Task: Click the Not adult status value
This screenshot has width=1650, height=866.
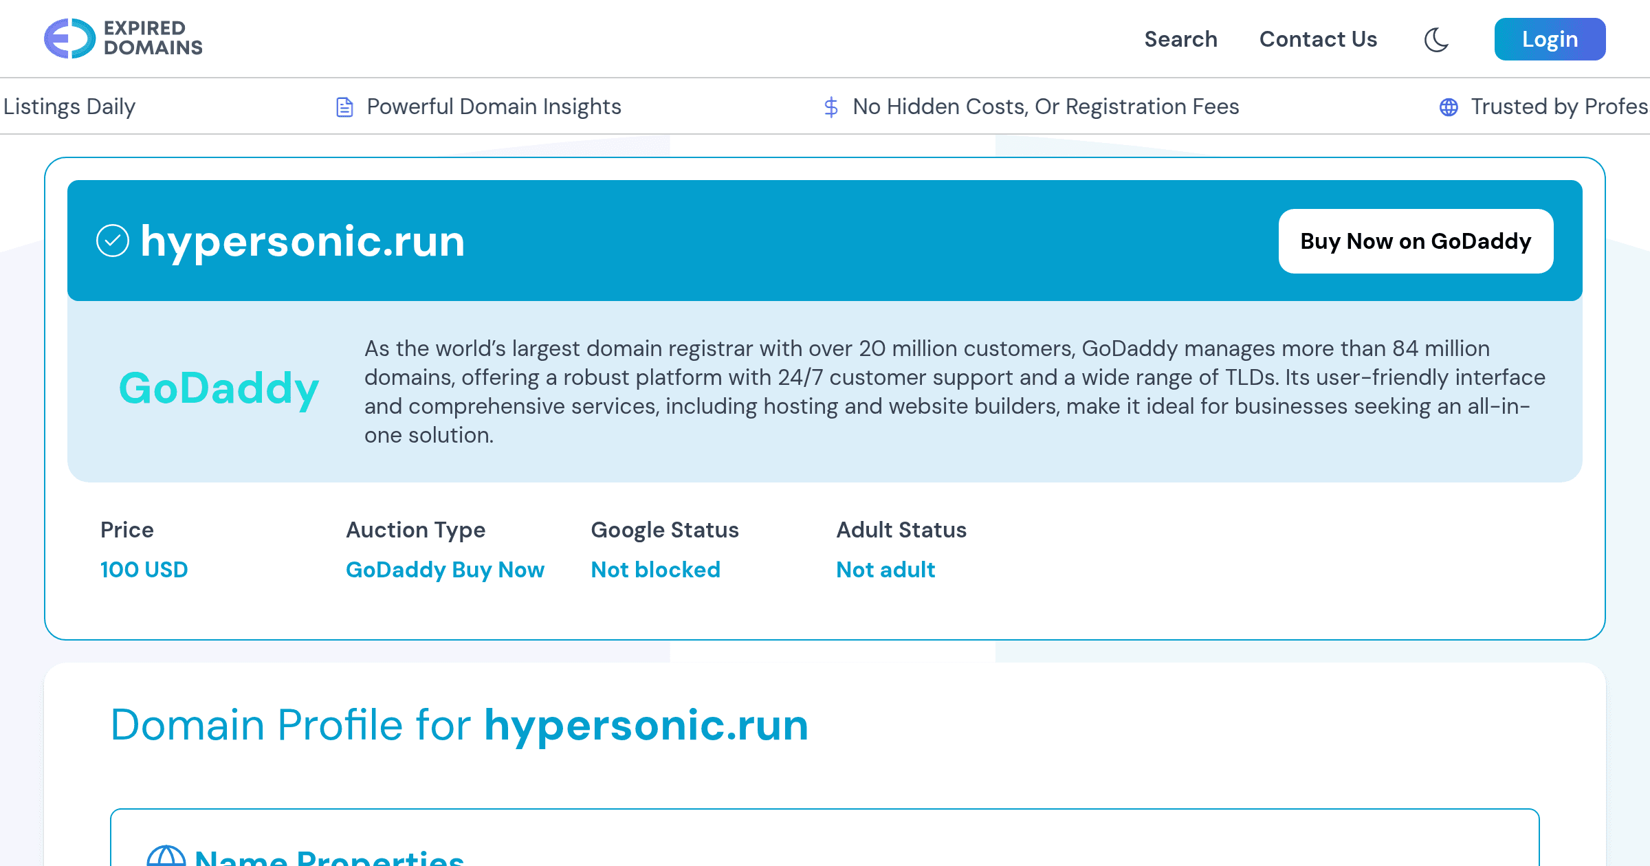Action: (x=885, y=570)
